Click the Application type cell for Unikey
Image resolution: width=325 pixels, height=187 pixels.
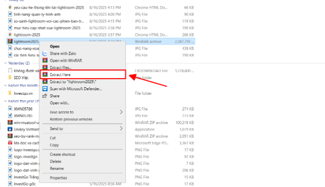(144, 129)
